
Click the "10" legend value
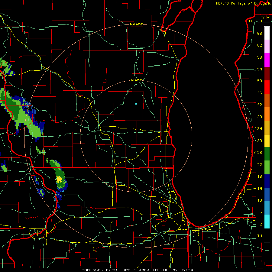[x=260, y=200]
